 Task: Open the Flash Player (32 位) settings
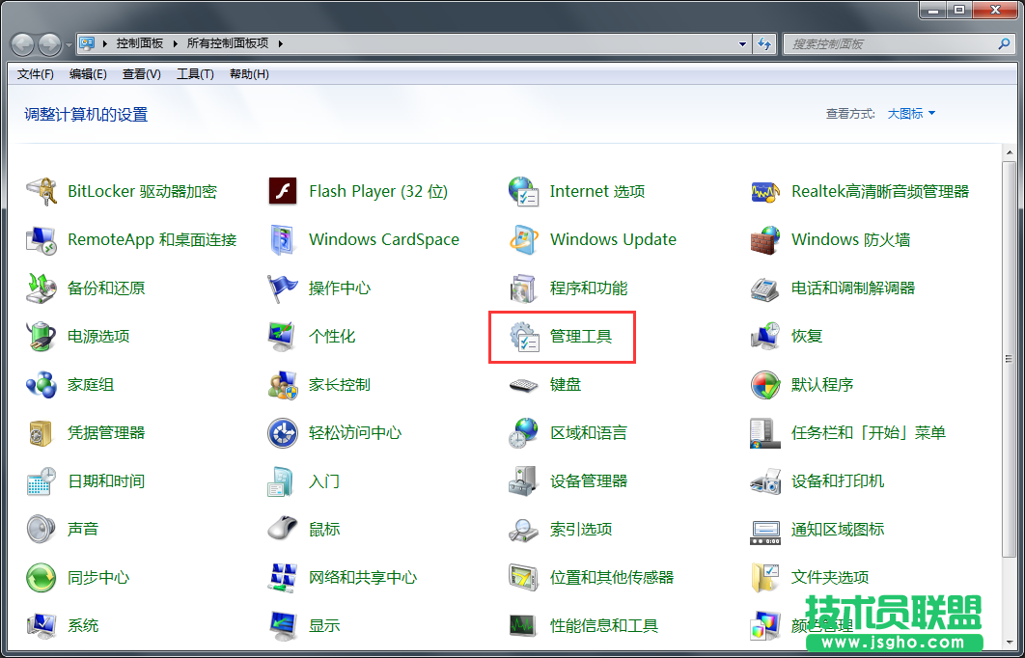pyautogui.click(x=377, y=191)
